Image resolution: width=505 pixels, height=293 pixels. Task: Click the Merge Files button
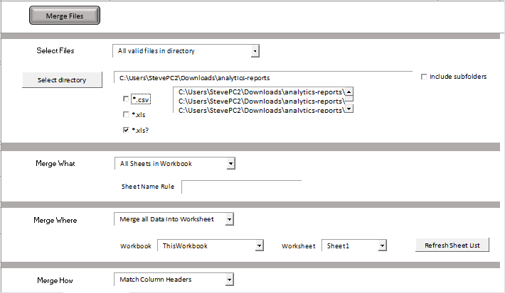point(65,16)
